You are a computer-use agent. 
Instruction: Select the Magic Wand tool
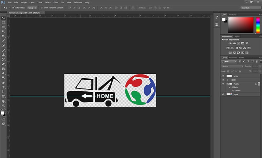(3, 32)
